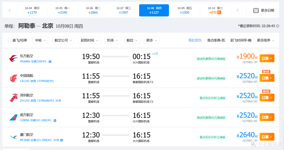Image resolution: width=284 pixels, height=150 pixels.
Task: Select the 10-06 周二 date tab
Action: (93, 10)
